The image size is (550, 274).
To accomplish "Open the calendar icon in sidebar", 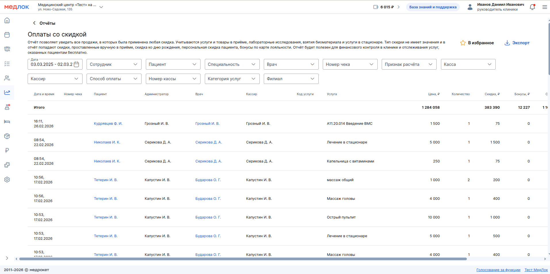I will coord(7,35).
